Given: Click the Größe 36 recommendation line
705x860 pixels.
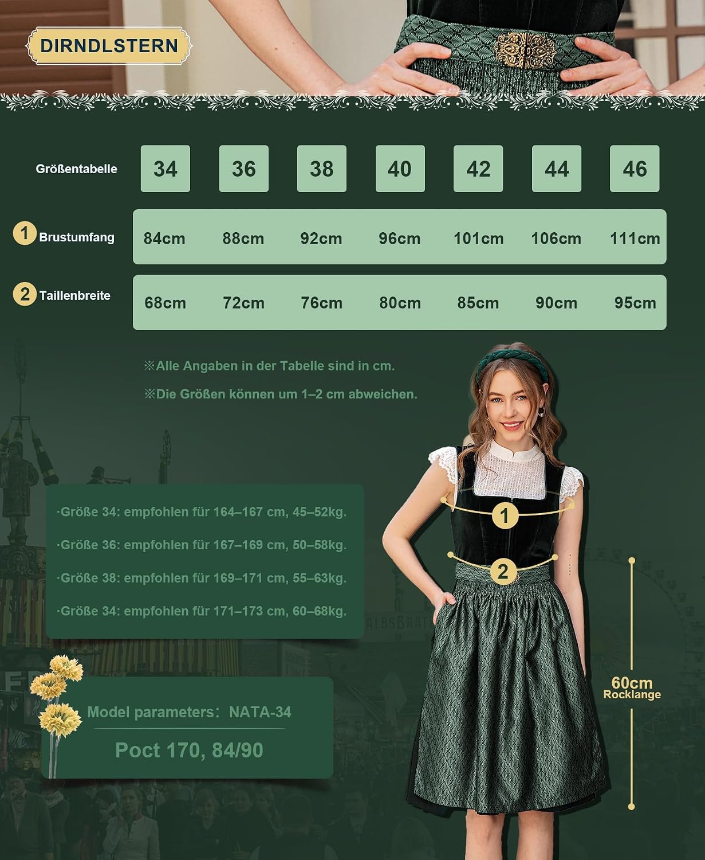Looking at the screenshot, I should click(x=202, y=545).
